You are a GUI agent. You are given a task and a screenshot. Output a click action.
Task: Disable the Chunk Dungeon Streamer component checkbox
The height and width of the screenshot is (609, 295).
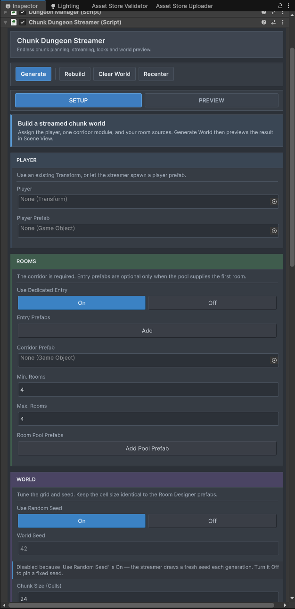click(x=23, y=22)
